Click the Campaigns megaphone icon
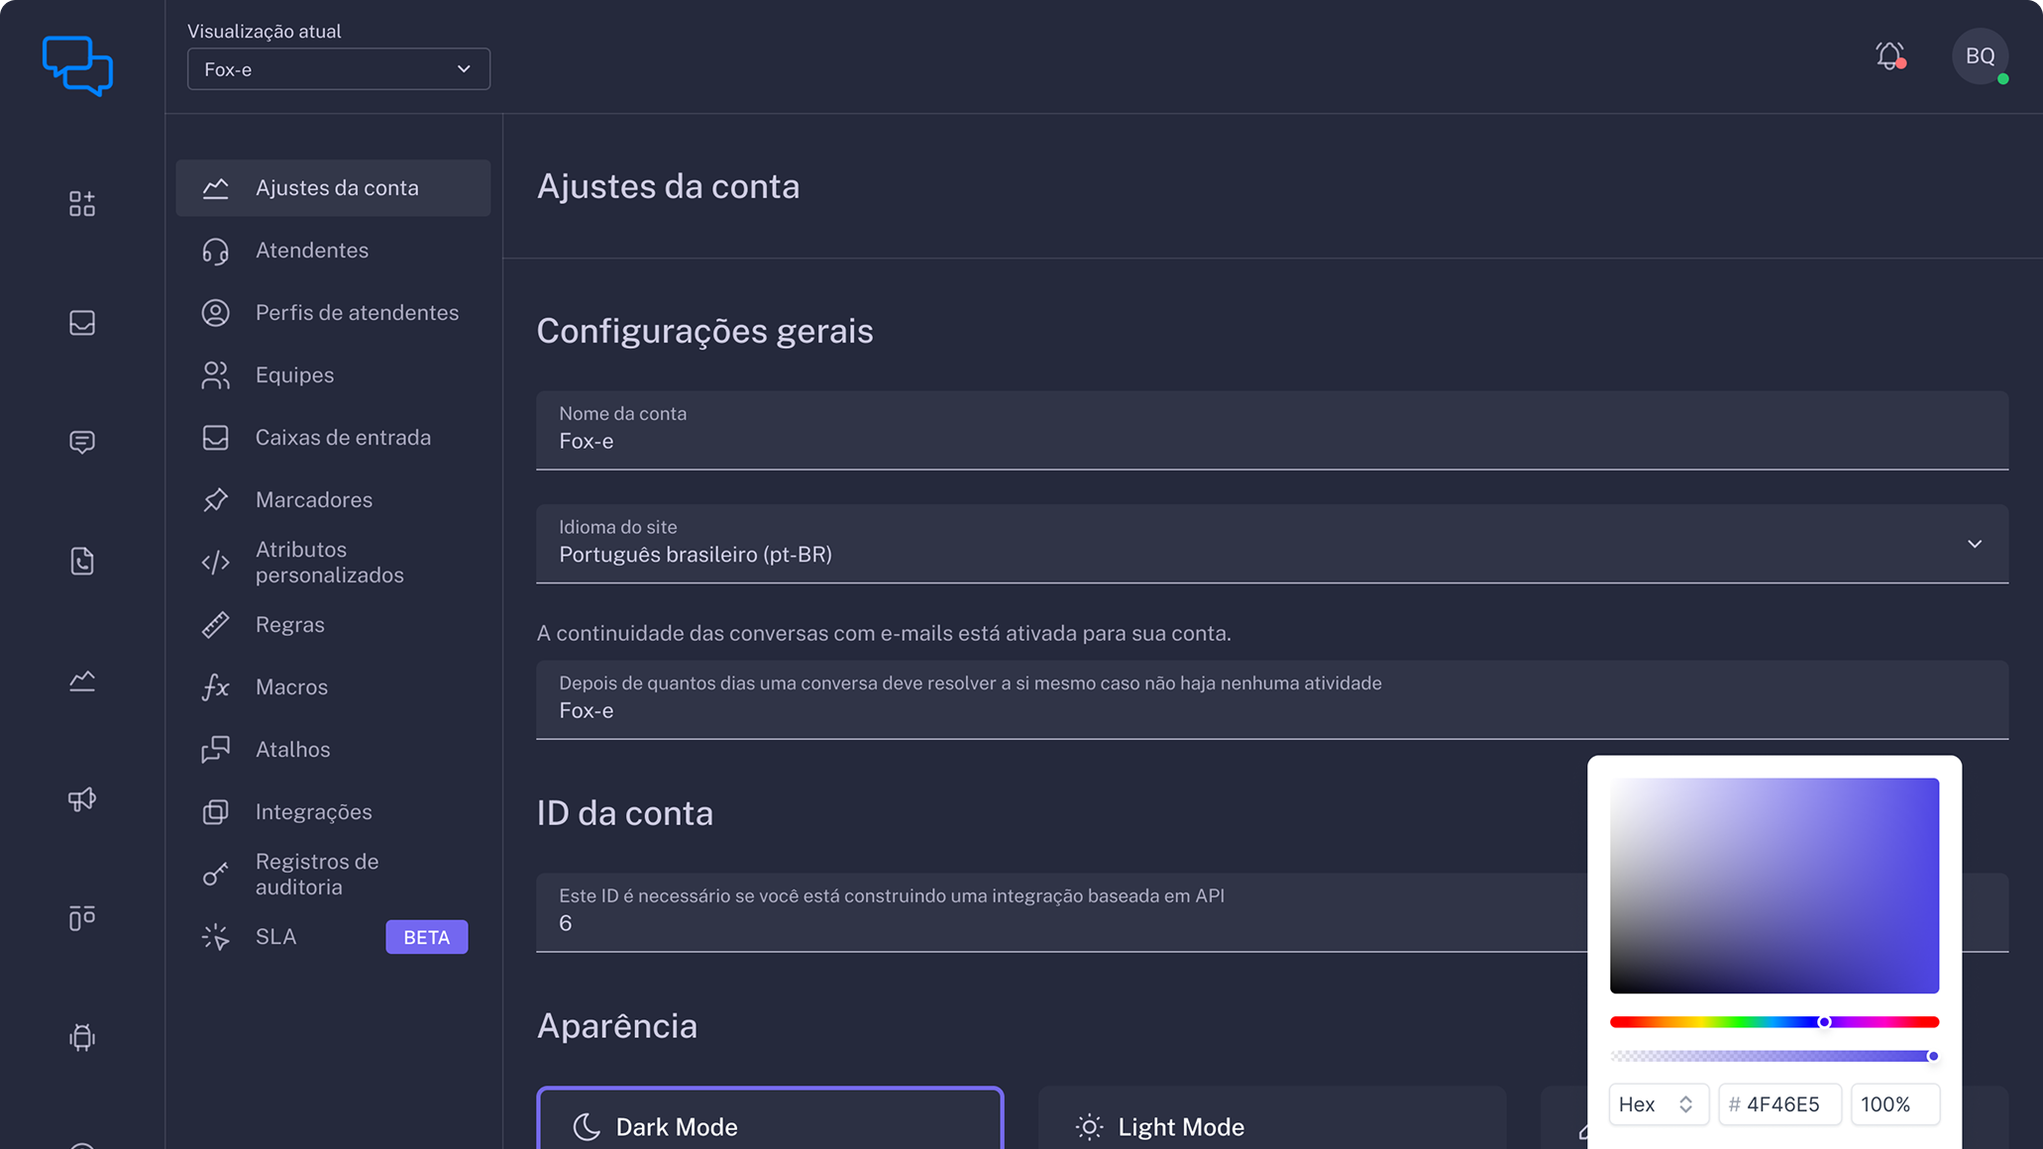This screenshot has height=1149, width=2043. 82,798
